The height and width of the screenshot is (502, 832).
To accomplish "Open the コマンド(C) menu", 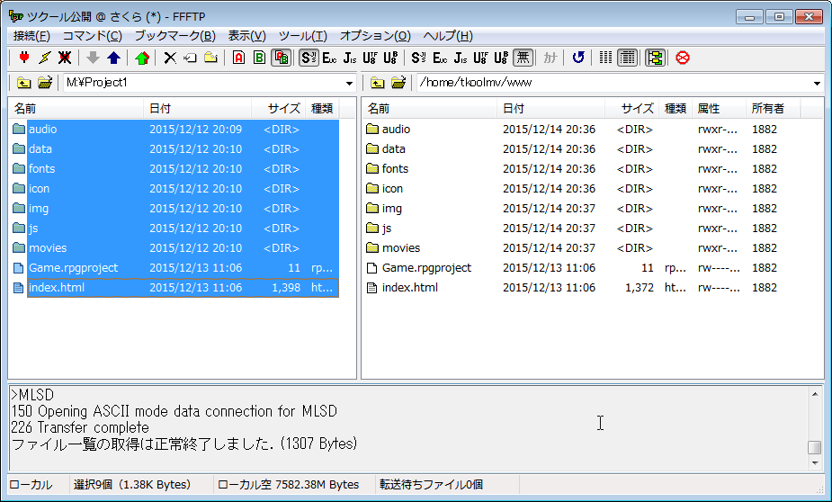I will [x=93, y=36].
